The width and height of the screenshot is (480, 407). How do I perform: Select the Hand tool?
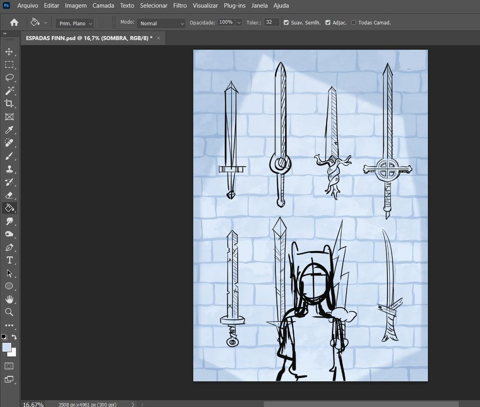(9, 299)
